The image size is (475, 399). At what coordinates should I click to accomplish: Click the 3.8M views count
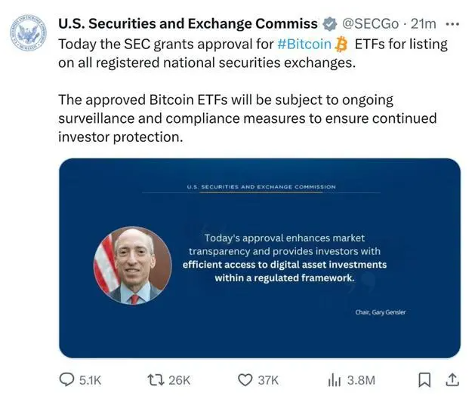[361, 380]
